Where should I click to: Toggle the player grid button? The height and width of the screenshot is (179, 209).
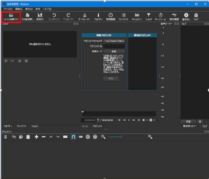point(151,120)
